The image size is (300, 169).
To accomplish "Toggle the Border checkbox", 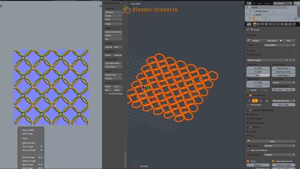I will click(248, 90).
